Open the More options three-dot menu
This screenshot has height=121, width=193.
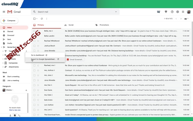tap(46, 19)
